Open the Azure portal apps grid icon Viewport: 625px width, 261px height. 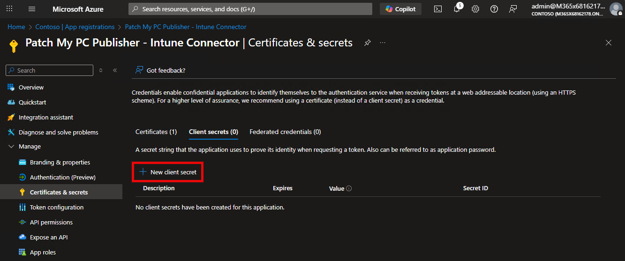pos(9,9)
